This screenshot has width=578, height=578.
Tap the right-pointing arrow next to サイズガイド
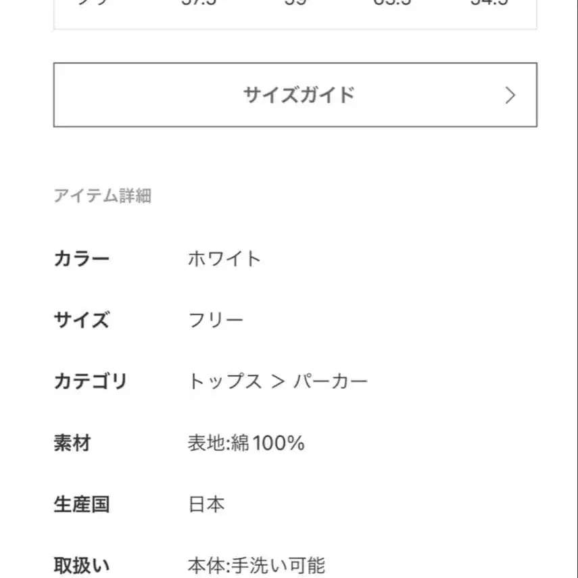click(511, 95)
